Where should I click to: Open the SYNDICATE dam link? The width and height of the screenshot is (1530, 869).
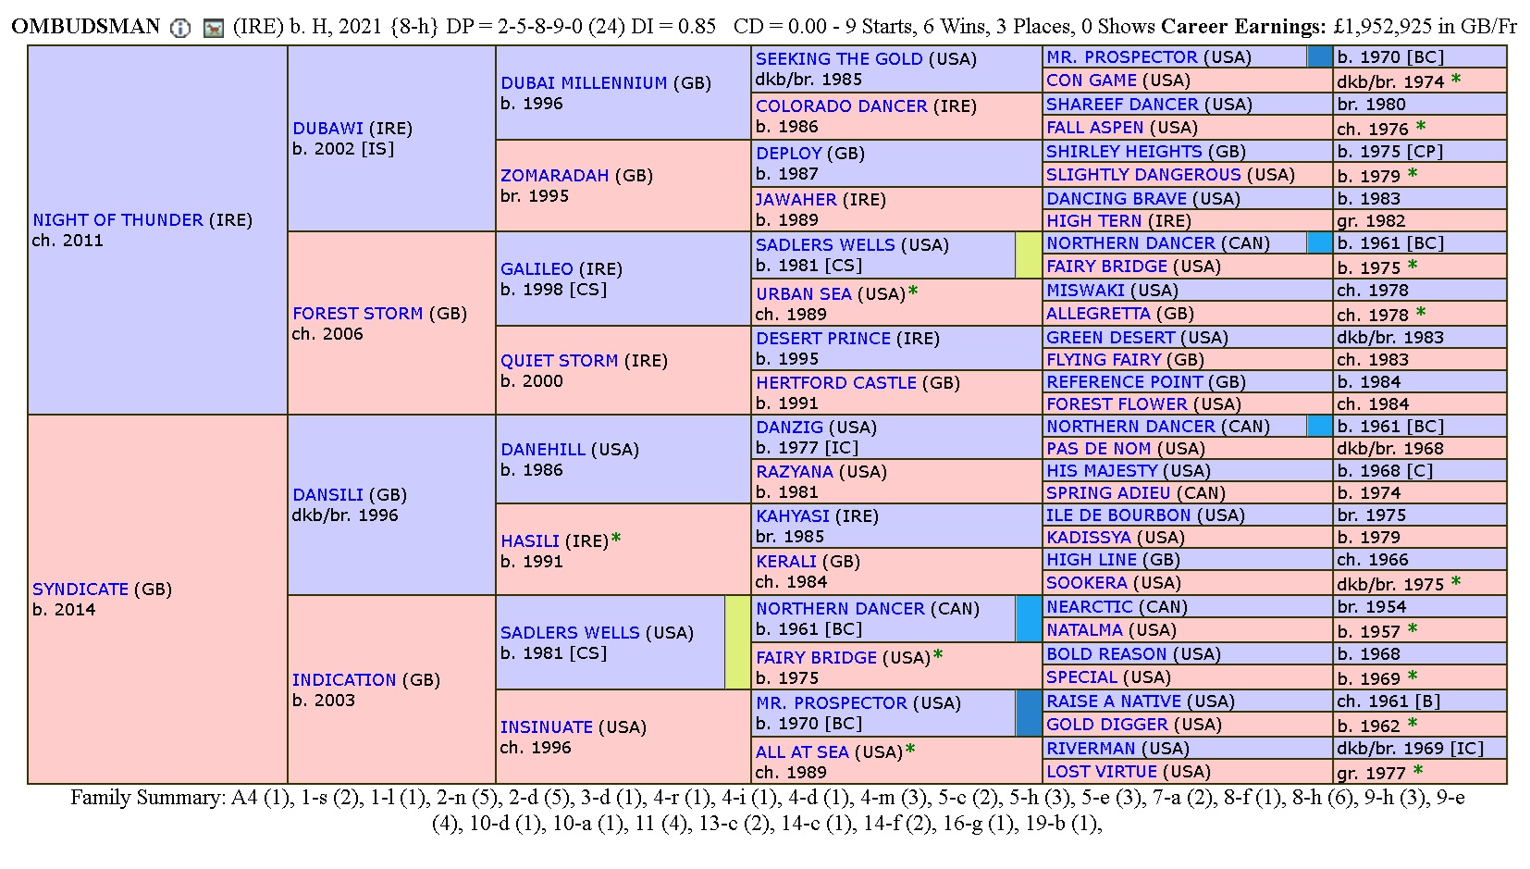point(80,590)
